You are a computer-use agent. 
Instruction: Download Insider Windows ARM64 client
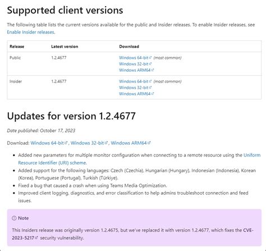(x=135, y=94)
